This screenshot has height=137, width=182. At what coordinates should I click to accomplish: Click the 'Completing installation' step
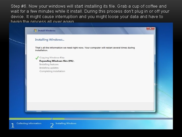point(52,71)
